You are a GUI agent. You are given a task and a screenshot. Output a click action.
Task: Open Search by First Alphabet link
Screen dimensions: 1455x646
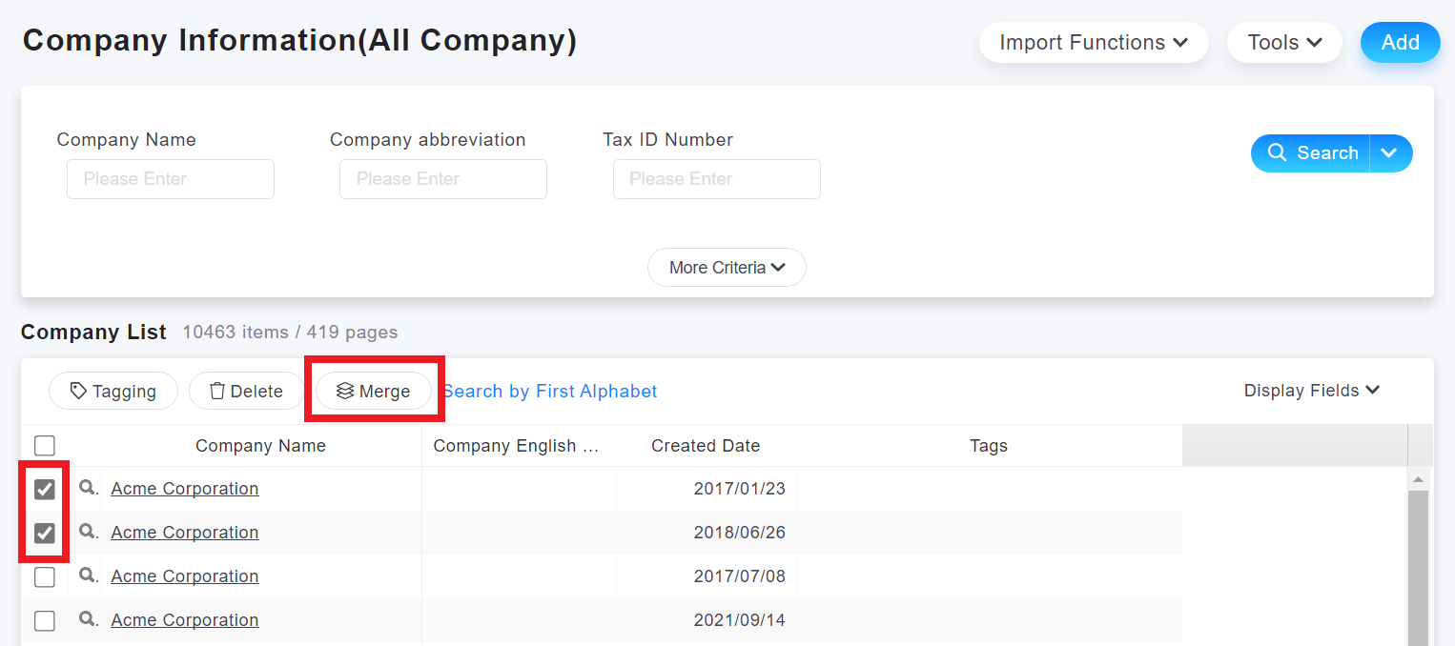click(550, 391)
